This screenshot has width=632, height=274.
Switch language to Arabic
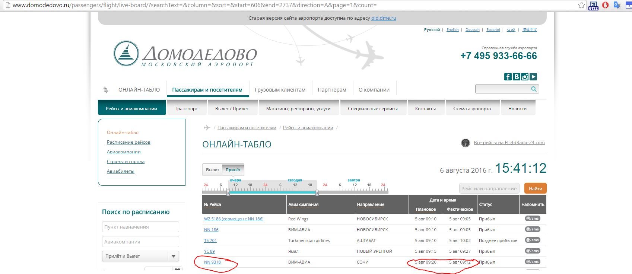pyautogui.click(x=511, y=30)
